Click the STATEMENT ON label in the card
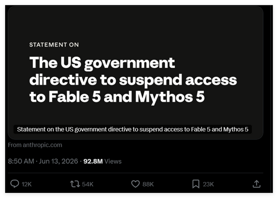 click(x=54, y=45)
